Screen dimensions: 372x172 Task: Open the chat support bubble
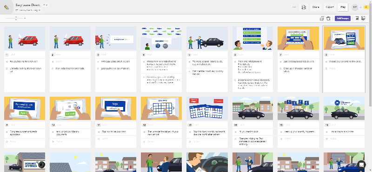(361, 164)
